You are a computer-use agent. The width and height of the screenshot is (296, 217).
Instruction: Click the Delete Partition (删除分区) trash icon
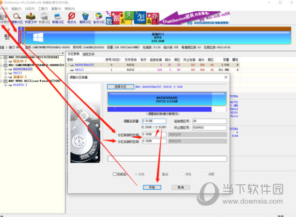(85, 18)
